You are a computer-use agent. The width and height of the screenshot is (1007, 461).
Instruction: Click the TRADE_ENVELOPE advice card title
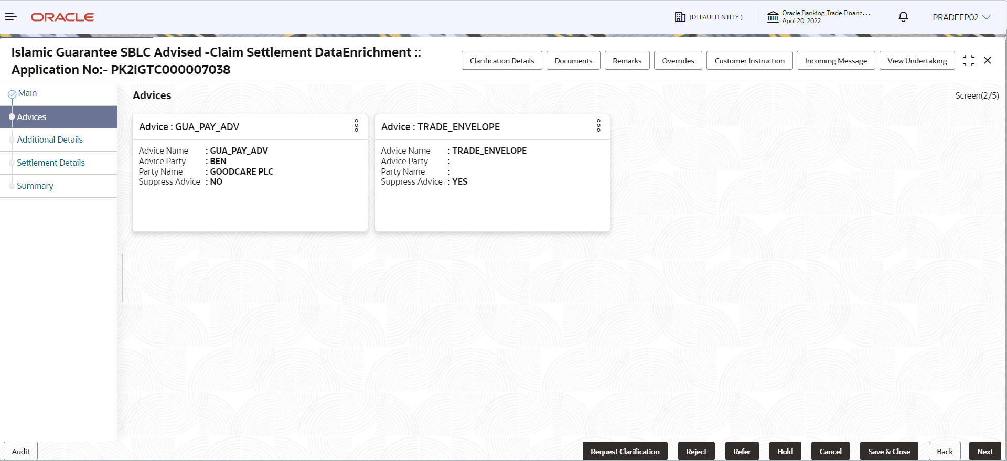(x=441, y=127)
